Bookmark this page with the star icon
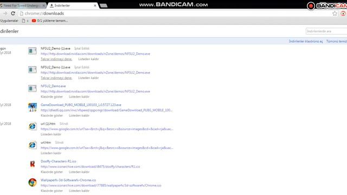Image resolution: width=347 pixels, height=195 pixels. (x=335, y=14)
